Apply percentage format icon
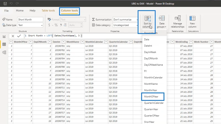 pyautogui.click(x=56, y=25)
